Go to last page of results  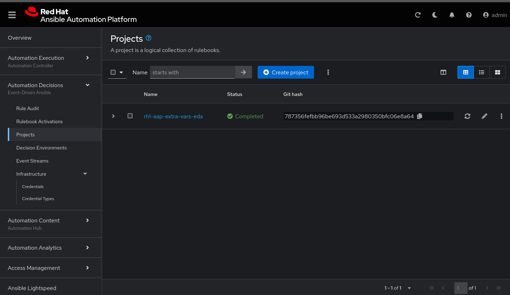pyautogui.click(x=499, y=288)
